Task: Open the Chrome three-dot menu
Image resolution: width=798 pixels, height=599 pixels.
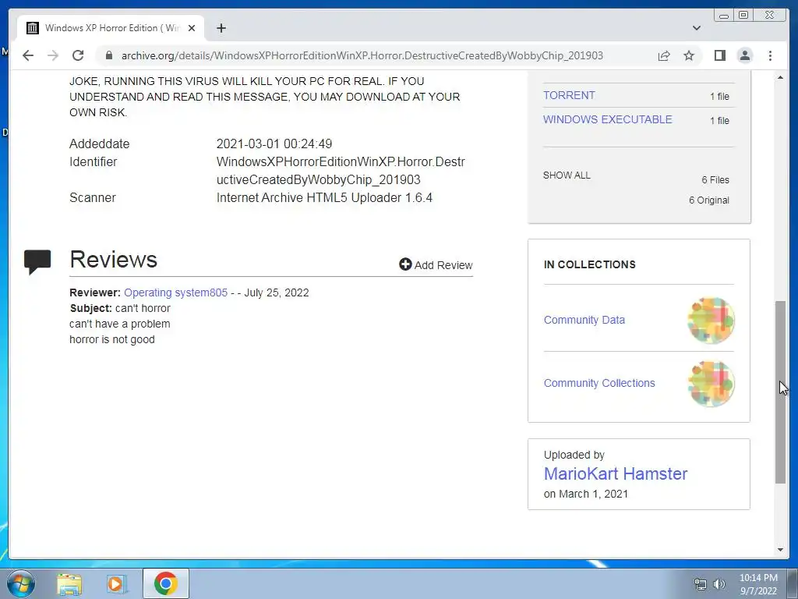Action: [770, 55]
